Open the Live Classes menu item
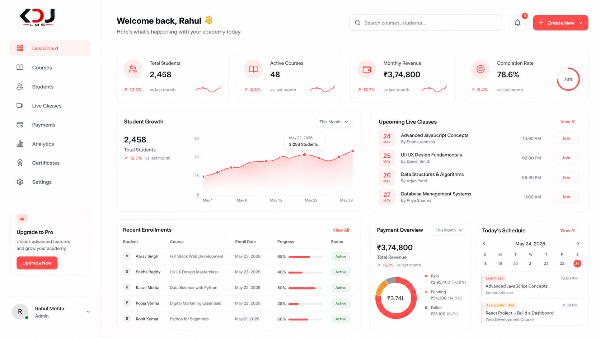 50,106
